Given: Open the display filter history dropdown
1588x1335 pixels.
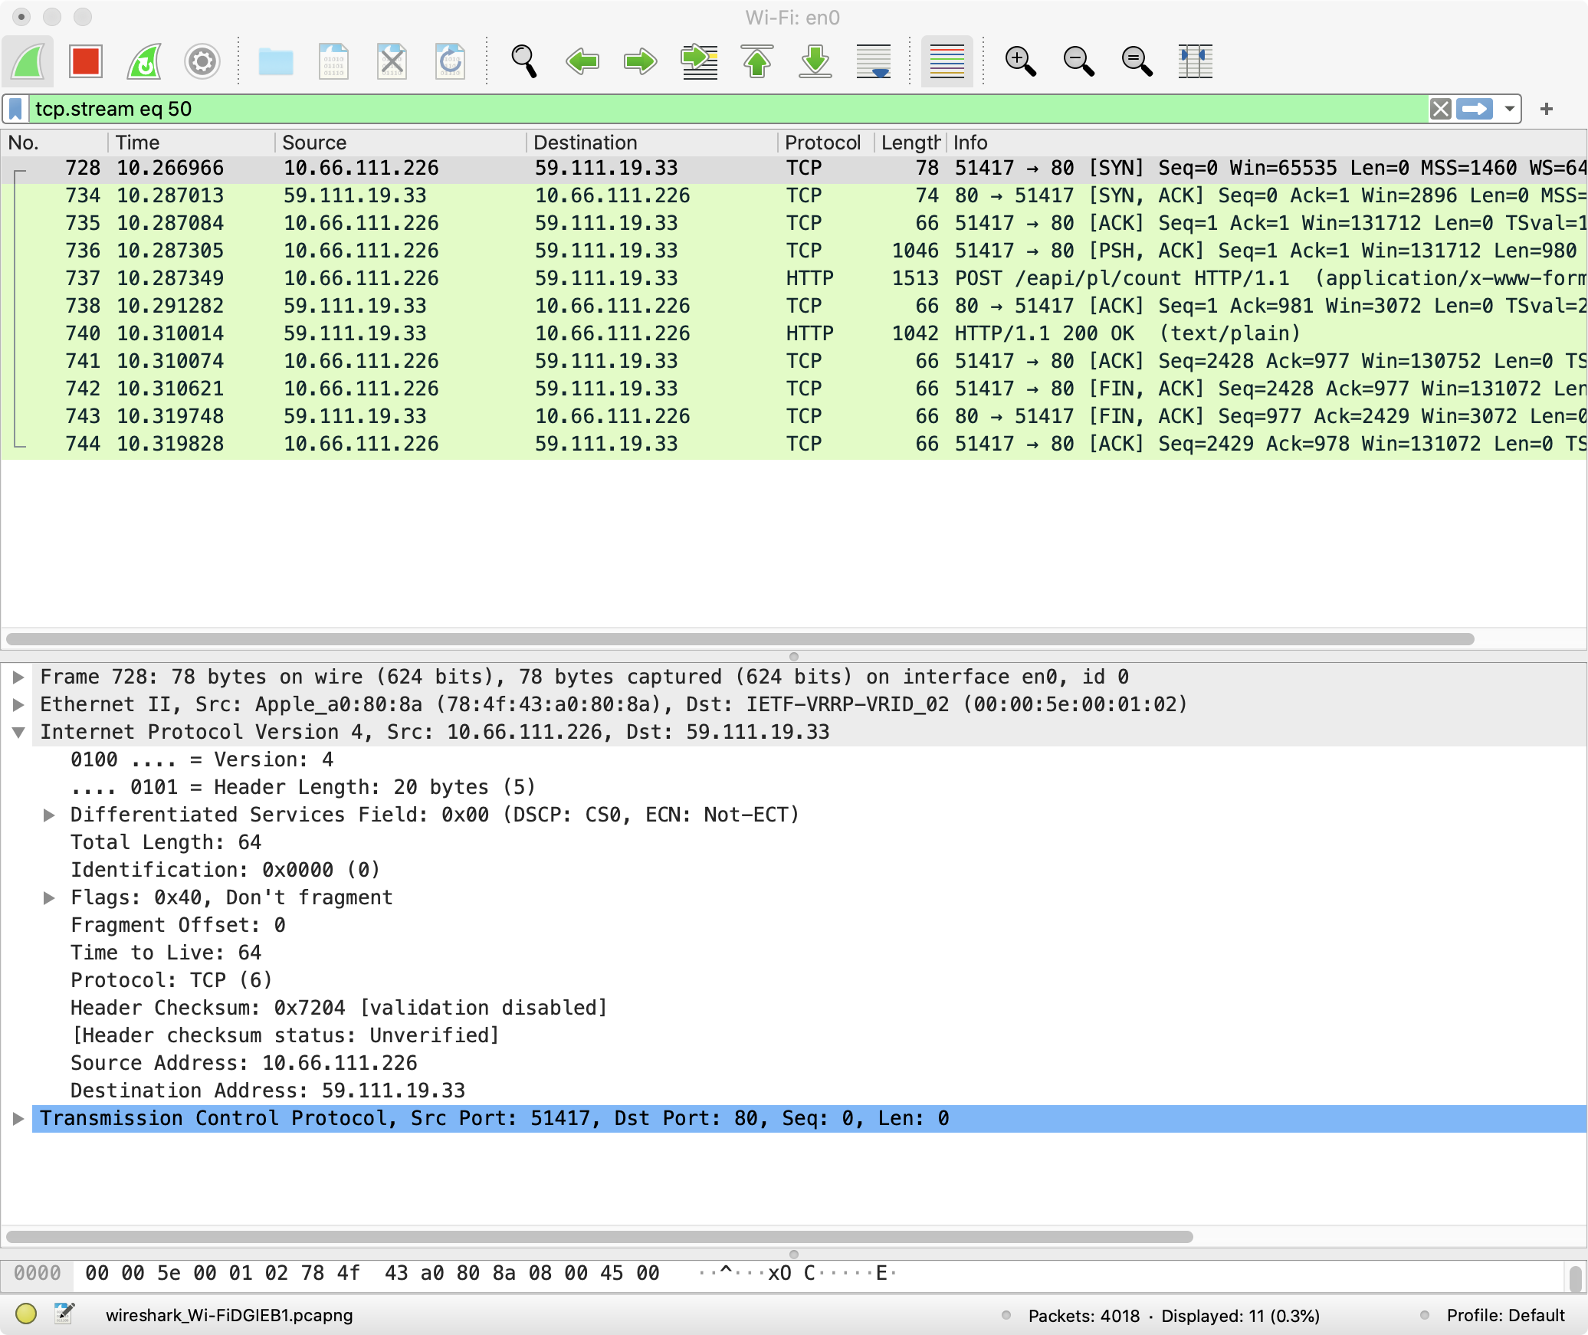Looking at the screenshot, I should [1509, 109].
